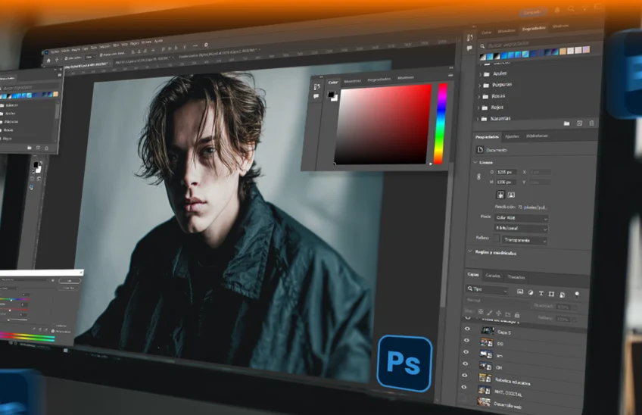Viewport: 642px width, 415px height.
Task: Expand the Púrpuras gradient folder
Action: coord(480,86)
